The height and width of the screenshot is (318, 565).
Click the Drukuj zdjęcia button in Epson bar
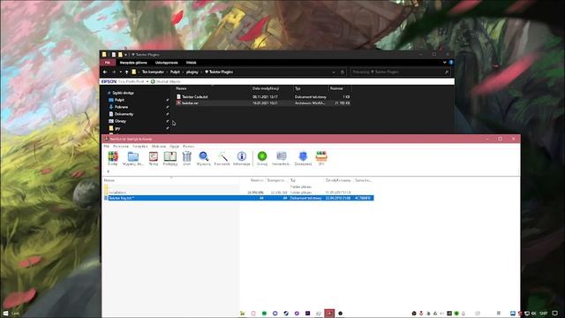point(165,82)
